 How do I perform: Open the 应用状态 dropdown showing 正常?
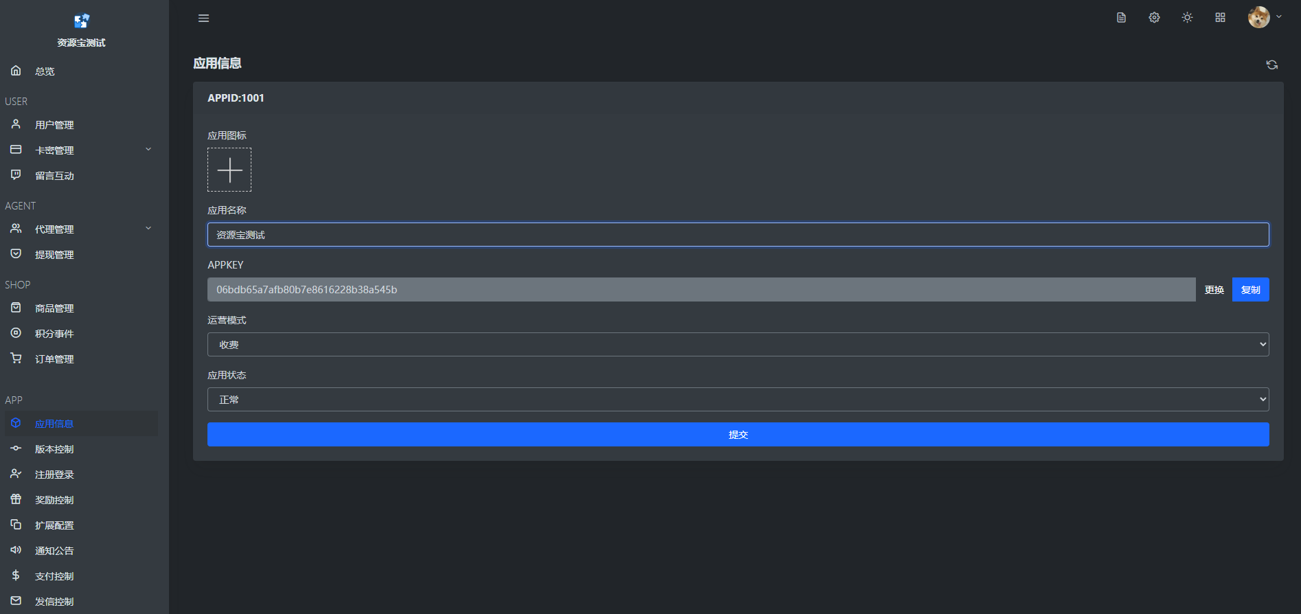coord(738,400)
